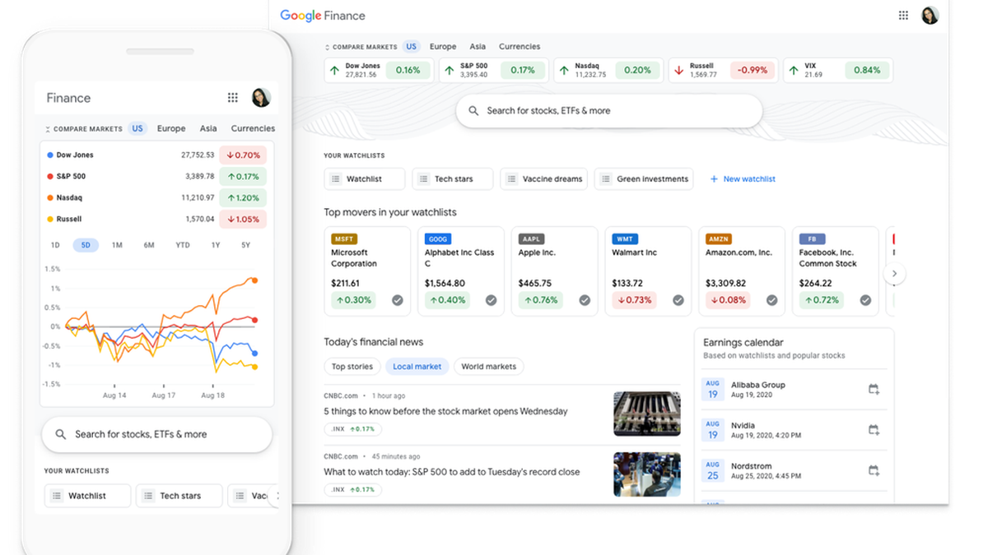This screenshot has width=988, height=555.
Task: Switch to the Europe markets tab
Action: tap(443, 47)
